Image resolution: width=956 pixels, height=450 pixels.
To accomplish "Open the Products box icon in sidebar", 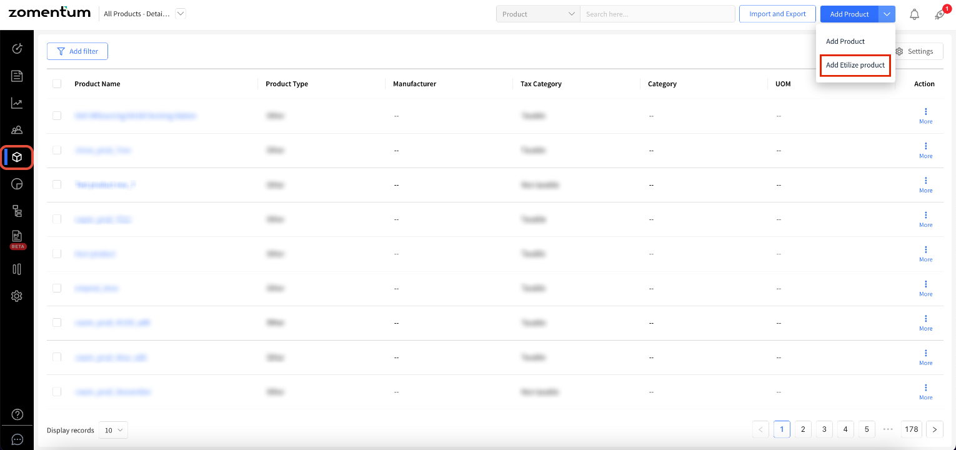I will [17, 157].
